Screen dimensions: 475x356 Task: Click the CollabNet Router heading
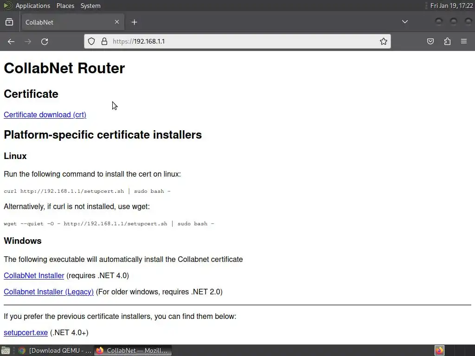pos(64,68)
